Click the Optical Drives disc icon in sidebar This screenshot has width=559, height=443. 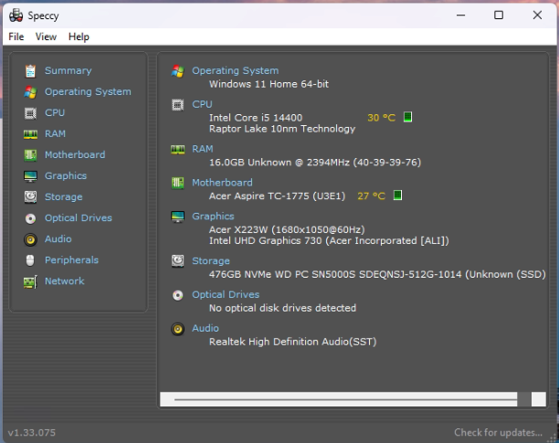coord(30,218)
